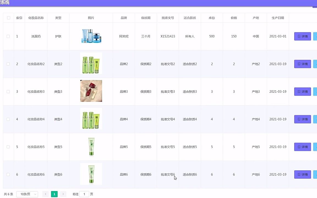The width and height of the screenshot is (317, 198).
Task: Click the next page arrow icon
Action: pyautogui.click(x=63, y=194)
